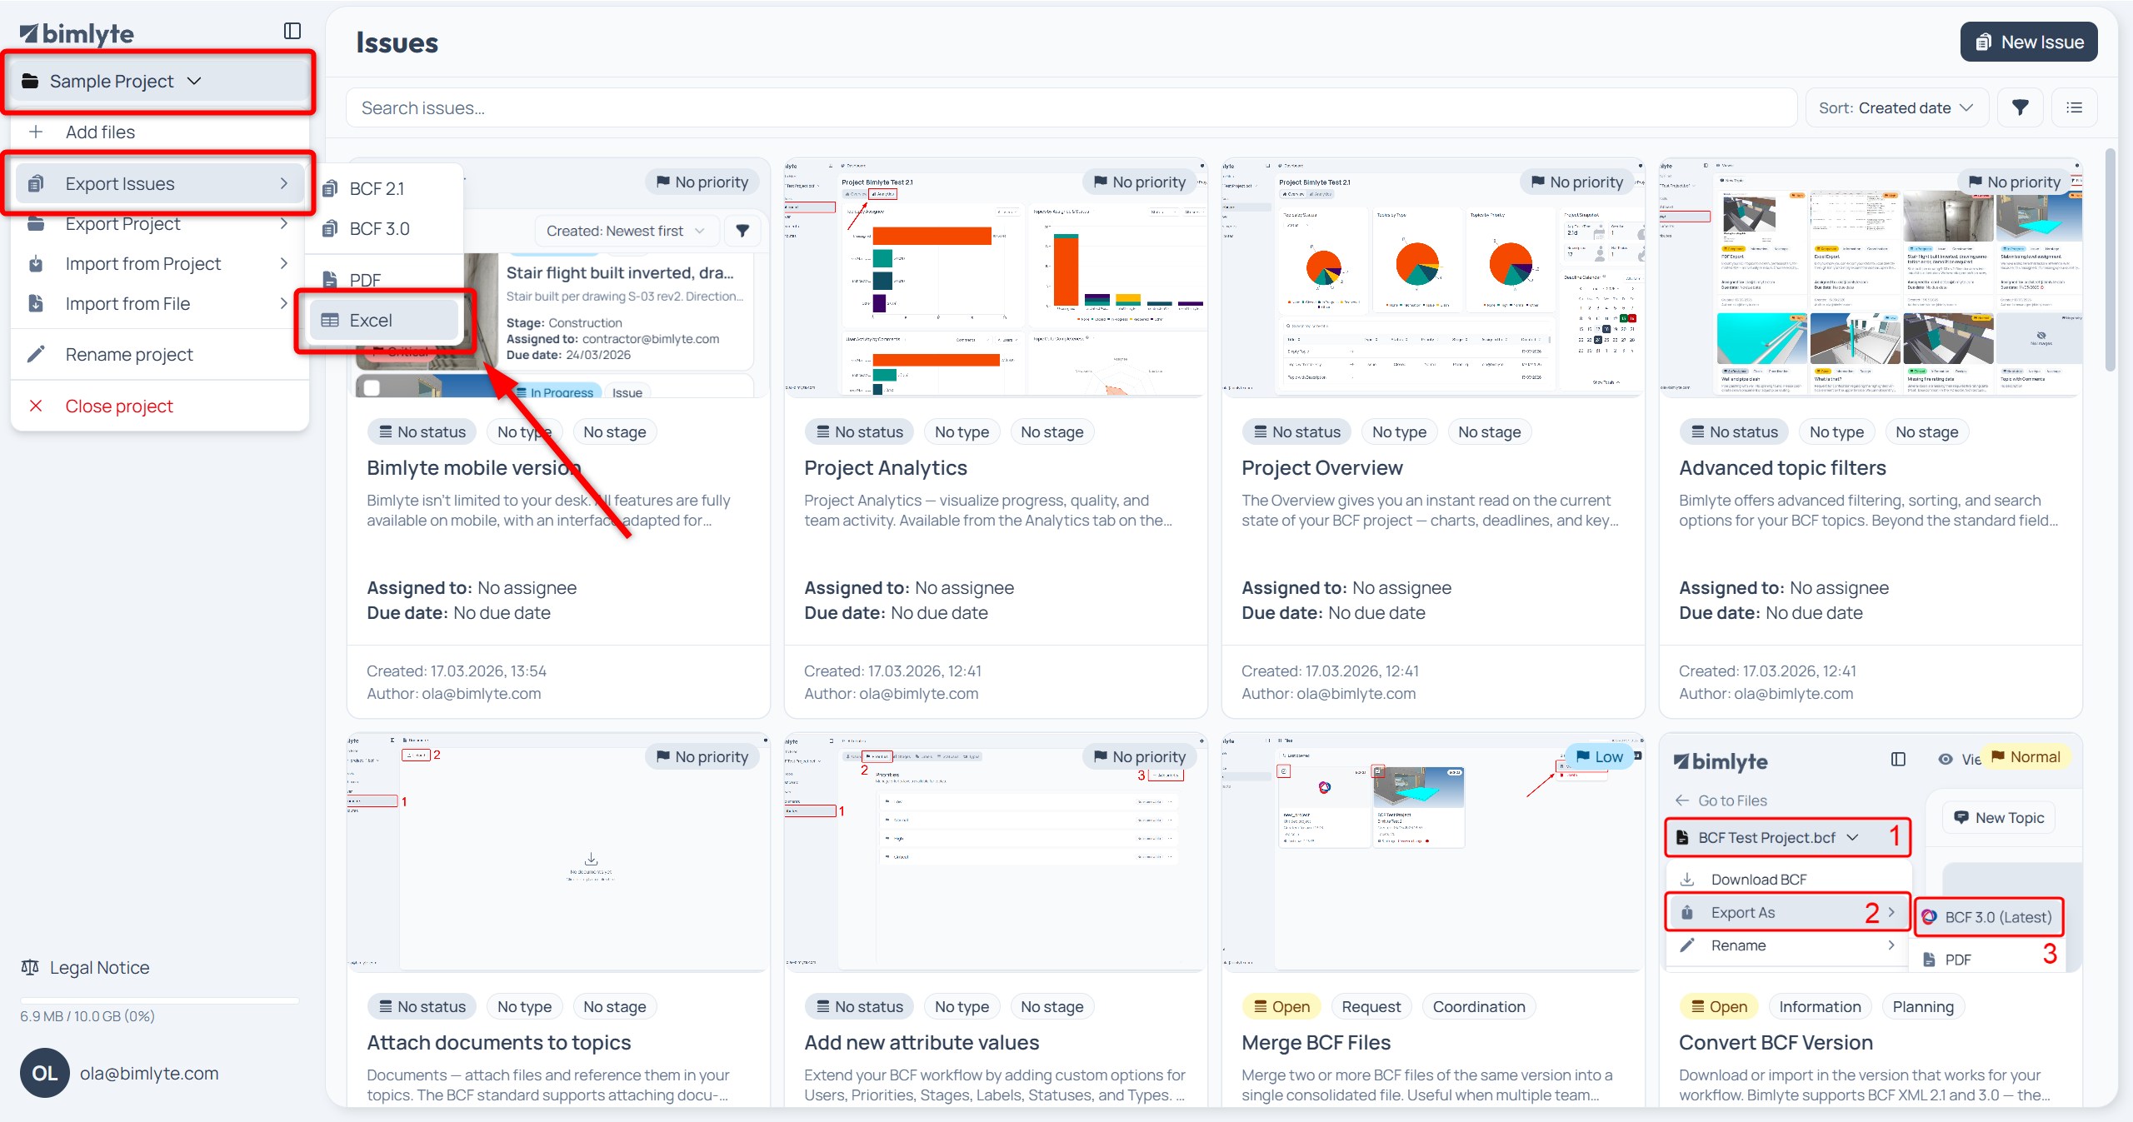2133x1122 pixels.
Task: Open the Project Analytics issue title
Action: 886,467
